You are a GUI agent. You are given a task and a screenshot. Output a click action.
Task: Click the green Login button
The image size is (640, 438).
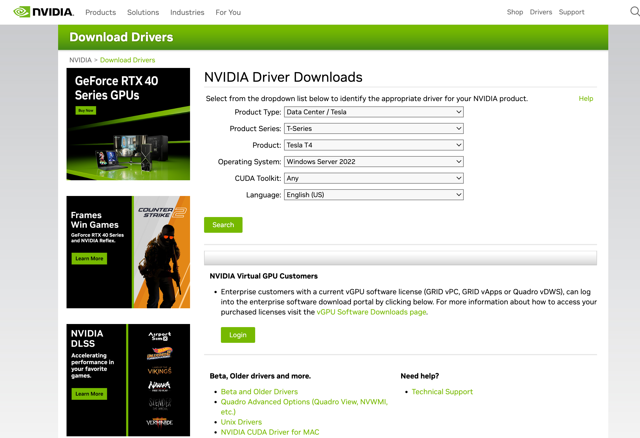pos(238,335)
